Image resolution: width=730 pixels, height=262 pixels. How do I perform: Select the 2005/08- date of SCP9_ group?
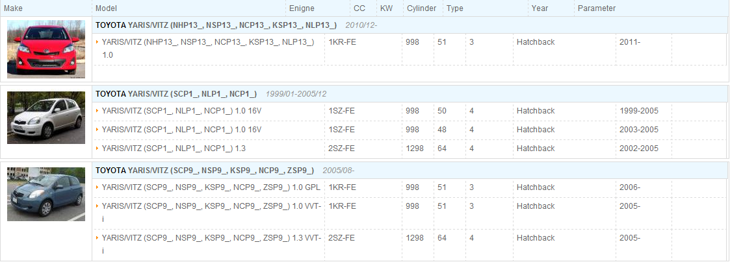[x=339, y=171]
